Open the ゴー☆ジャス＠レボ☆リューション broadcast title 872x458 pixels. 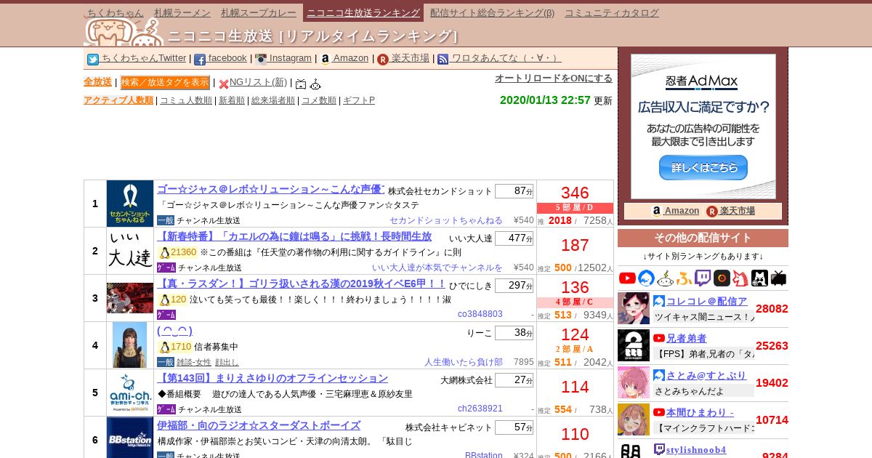[x=270, y=189]
